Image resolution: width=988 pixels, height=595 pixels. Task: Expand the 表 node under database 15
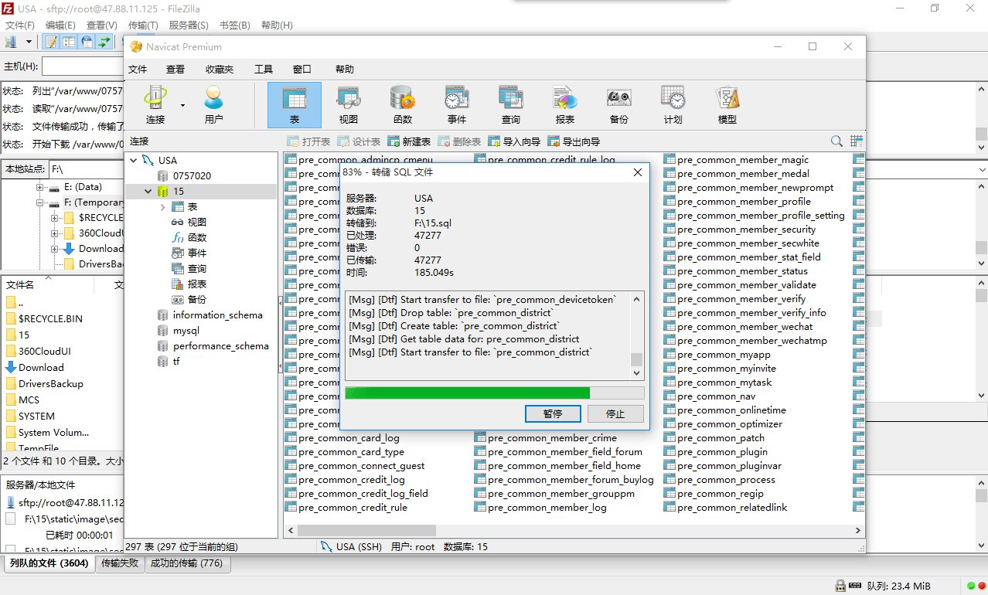(162, 207)
